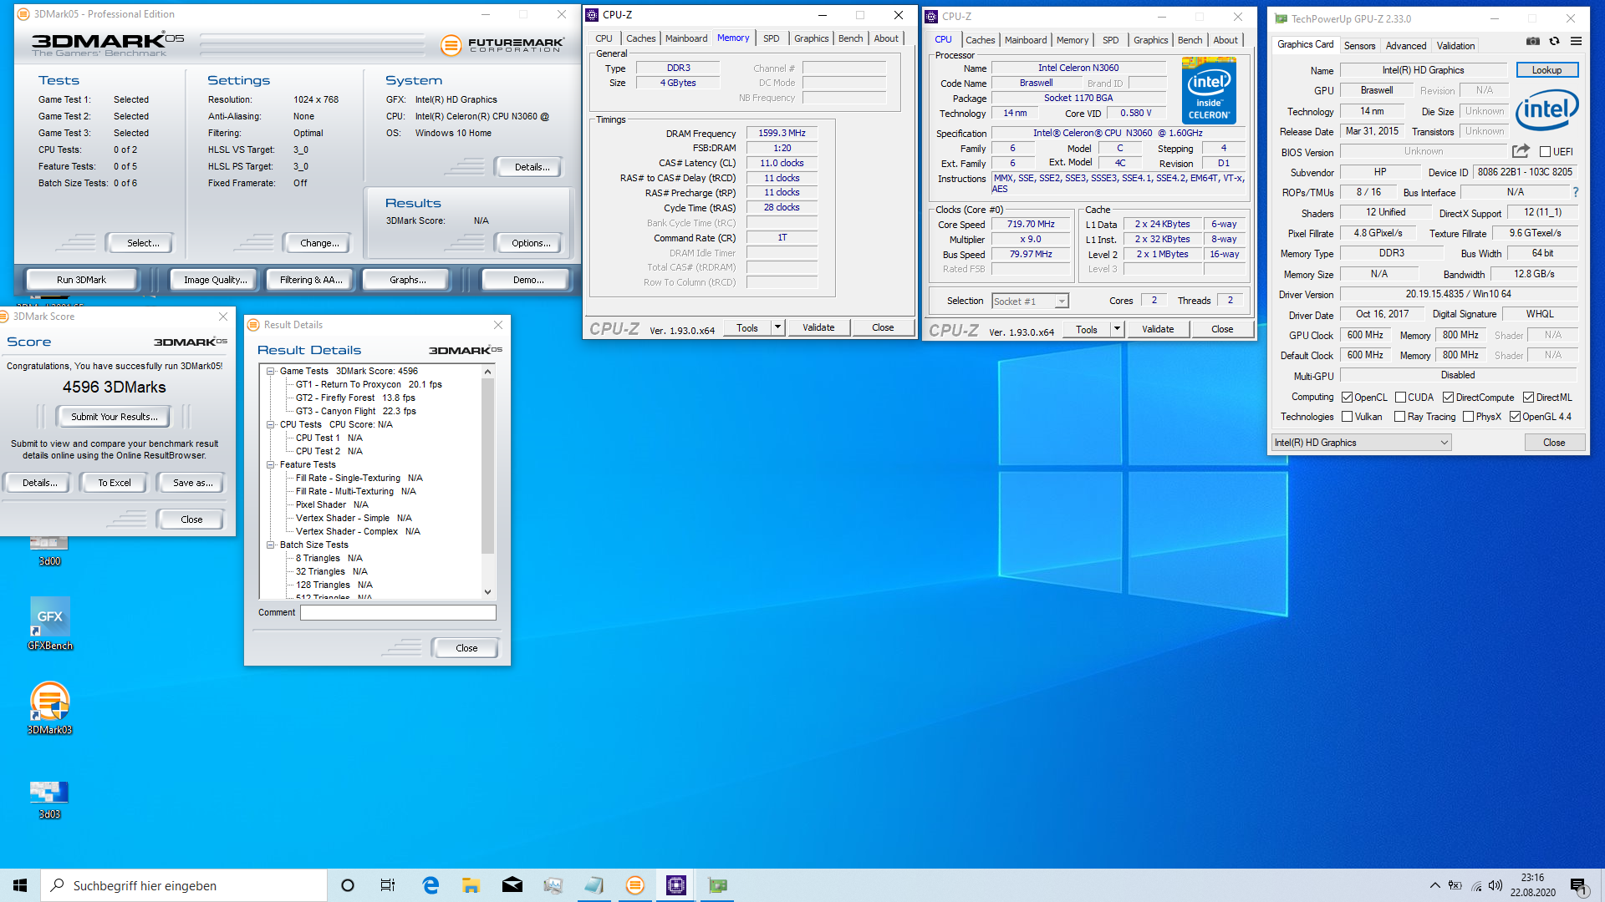
Task: Open notification center icon
Action: tap(1578, 886)
